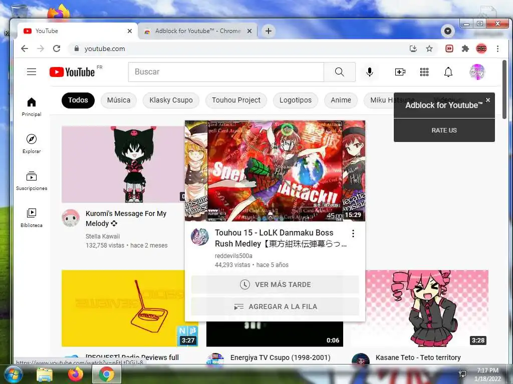Select the Logotipos filter chip

pyautogui.click(x=295, y=100)
